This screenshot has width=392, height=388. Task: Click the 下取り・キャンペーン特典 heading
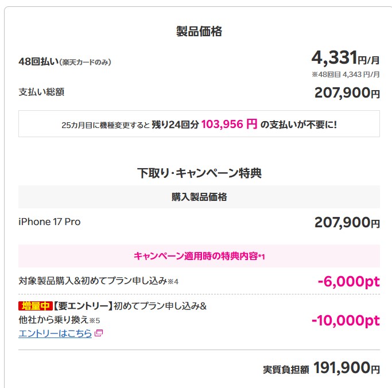199,172
